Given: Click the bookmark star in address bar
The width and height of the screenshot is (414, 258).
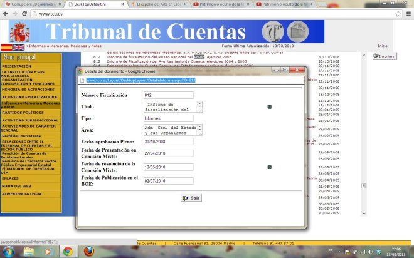Looking at the screenshot, I should (398, 14).
